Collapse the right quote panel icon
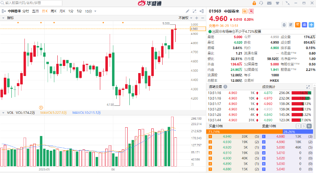The image size is (316, 173). [x=201, y=11]
